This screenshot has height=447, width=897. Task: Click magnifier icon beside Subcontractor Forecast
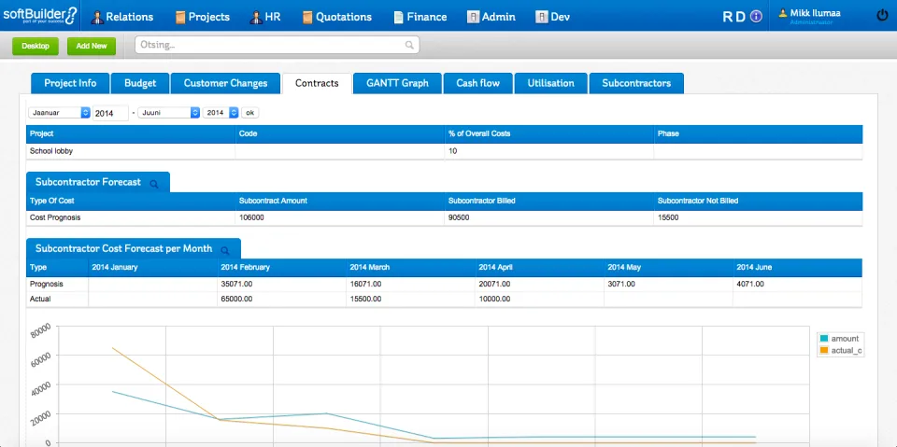154,184
